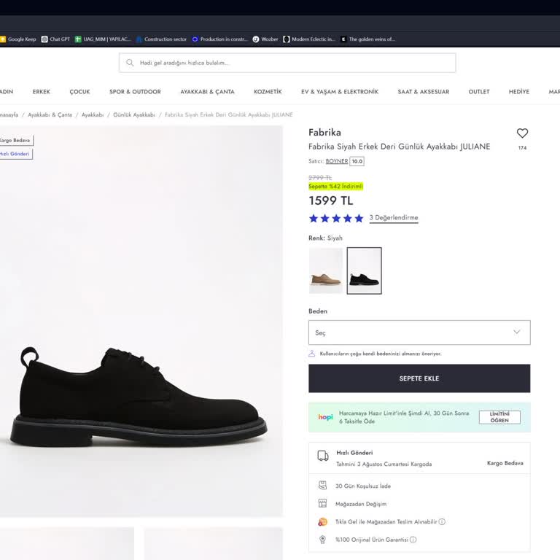Click LİMİTİNİ ÖĞREN button
560x560 pixels.
[x=499, y=417]
